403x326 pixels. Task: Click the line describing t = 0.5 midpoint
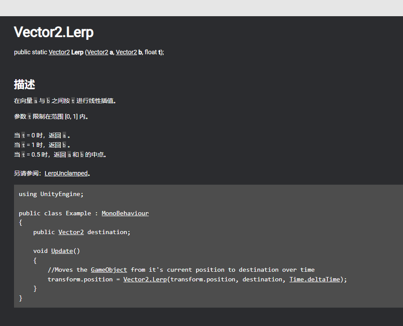[60, 154]
